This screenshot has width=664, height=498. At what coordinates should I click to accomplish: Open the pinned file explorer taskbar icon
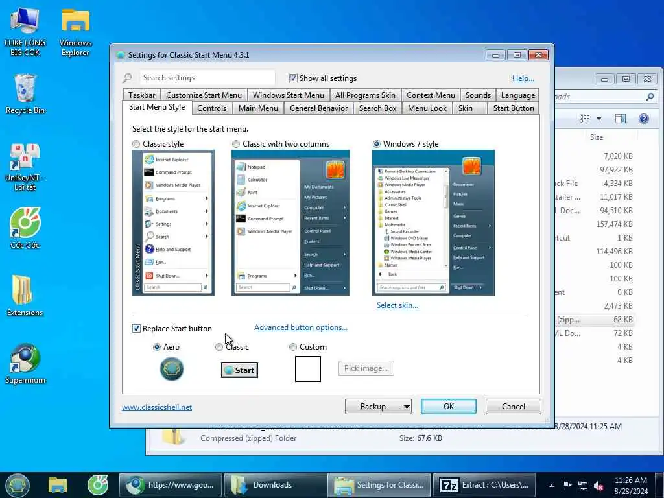[x=58, y=485]
